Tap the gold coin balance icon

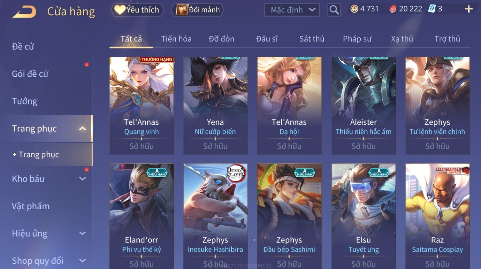[354, 9]
